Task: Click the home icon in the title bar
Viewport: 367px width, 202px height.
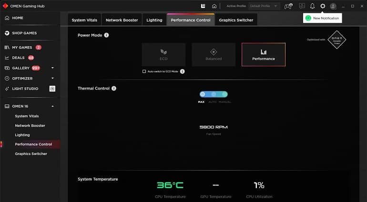Action: click(x=214, y=6)
